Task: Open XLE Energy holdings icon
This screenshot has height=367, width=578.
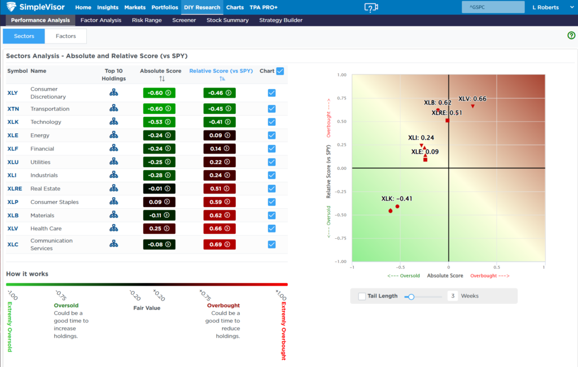Action: coord(113,134)
